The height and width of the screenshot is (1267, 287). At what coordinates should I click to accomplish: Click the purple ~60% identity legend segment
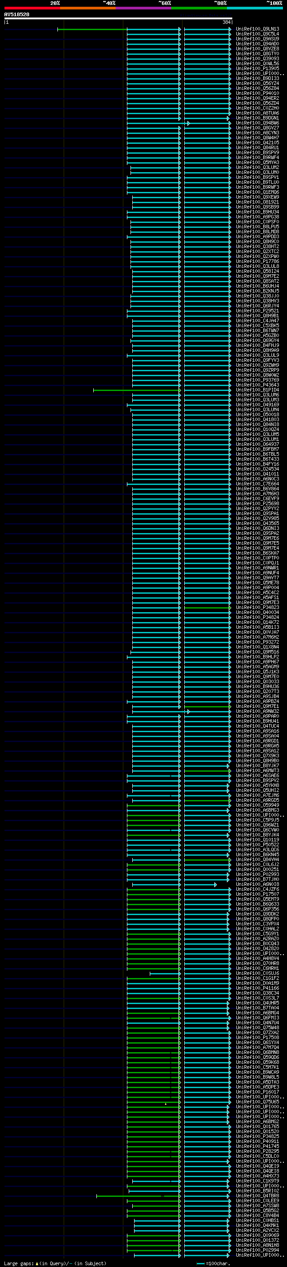[143, 9]
